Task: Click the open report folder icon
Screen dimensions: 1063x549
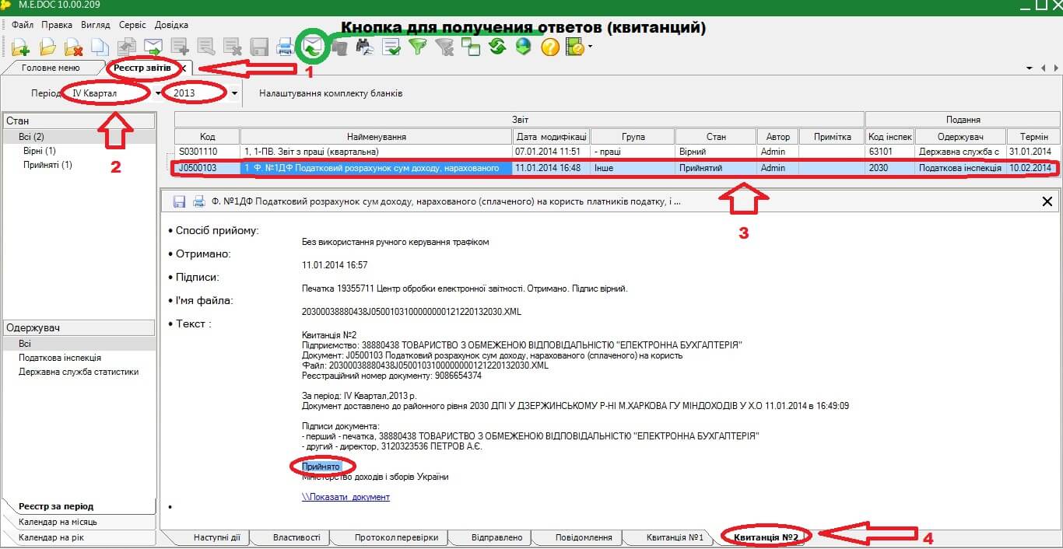Action: tap(48, 47)
